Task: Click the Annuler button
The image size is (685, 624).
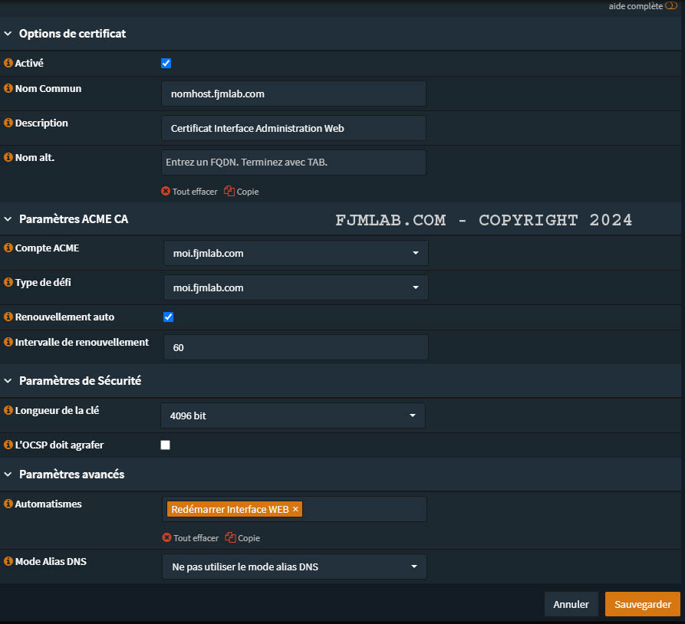Action: coord(571,604)
